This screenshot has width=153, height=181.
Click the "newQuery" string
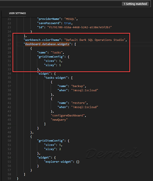click(59, 120)
